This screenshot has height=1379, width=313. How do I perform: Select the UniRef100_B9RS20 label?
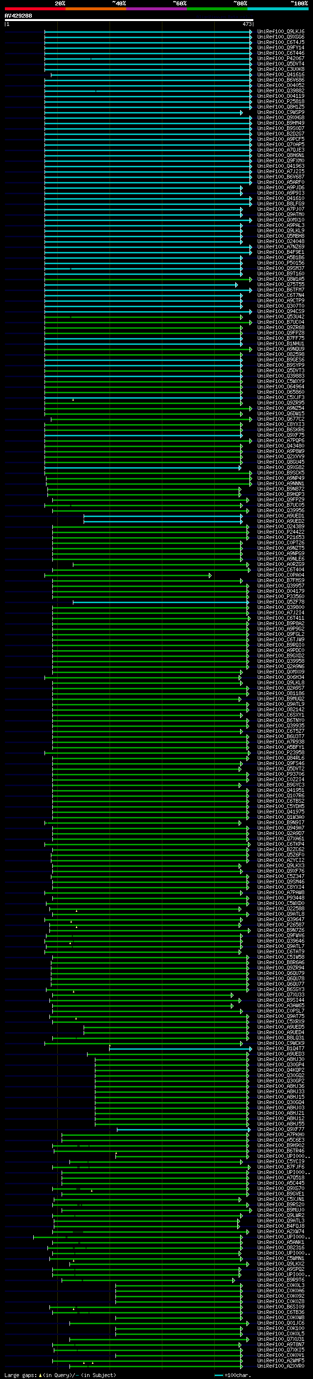pos(281,1204)
